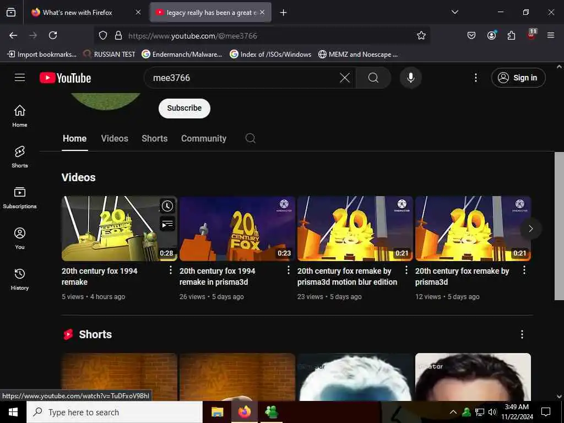The width and height of the screenshot is (564, 423).
Task: Open the YouTube guide hamburger menu
Action: coord(20,77)
